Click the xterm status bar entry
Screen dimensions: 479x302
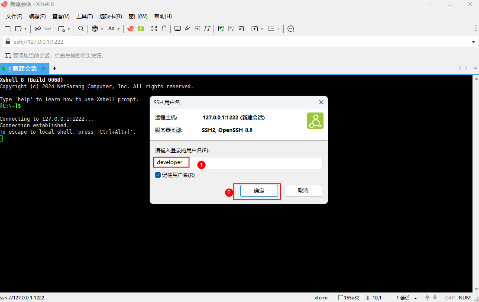[321, 298]
